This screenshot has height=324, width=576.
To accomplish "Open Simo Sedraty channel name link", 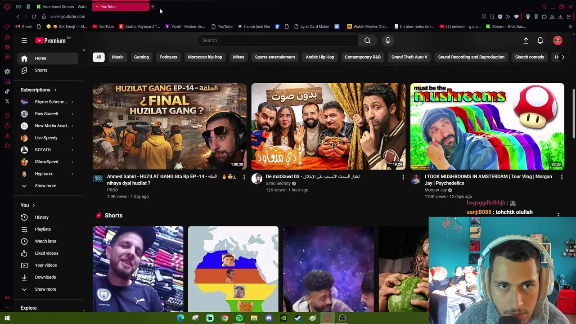I will (x=278, y=184).
